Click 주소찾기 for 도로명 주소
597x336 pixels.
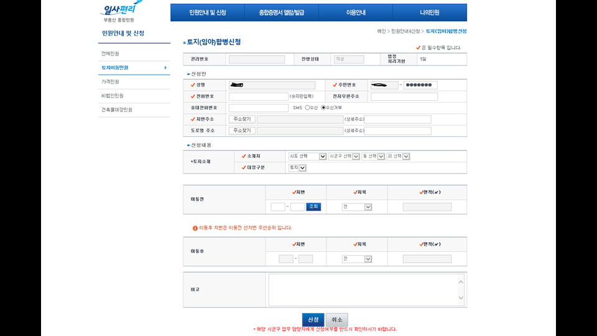(242, 131)
